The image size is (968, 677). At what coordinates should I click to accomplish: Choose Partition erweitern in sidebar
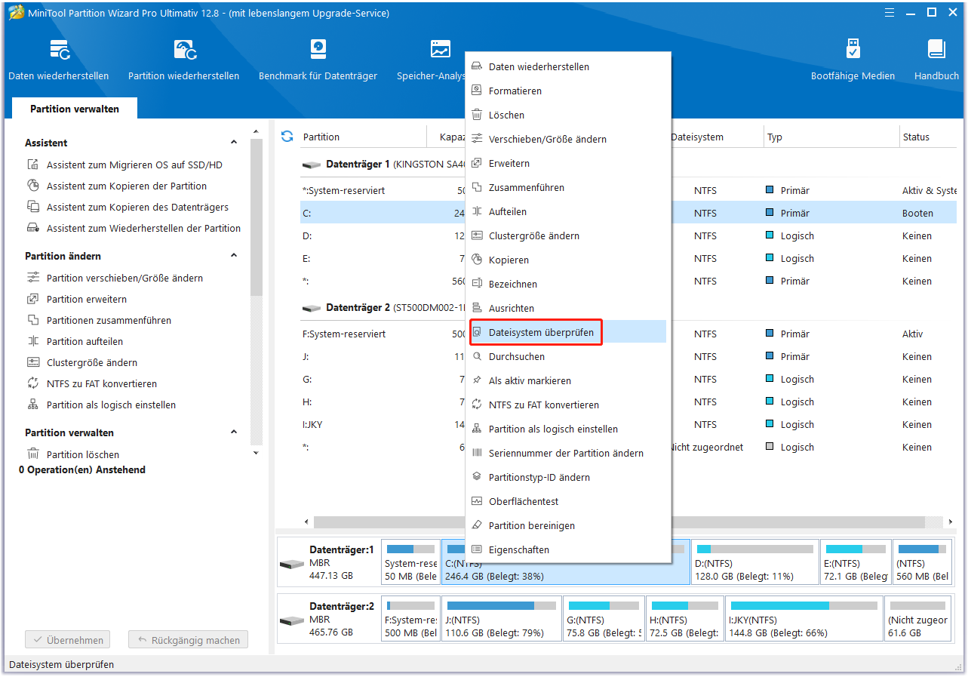[x=77, y=299]
